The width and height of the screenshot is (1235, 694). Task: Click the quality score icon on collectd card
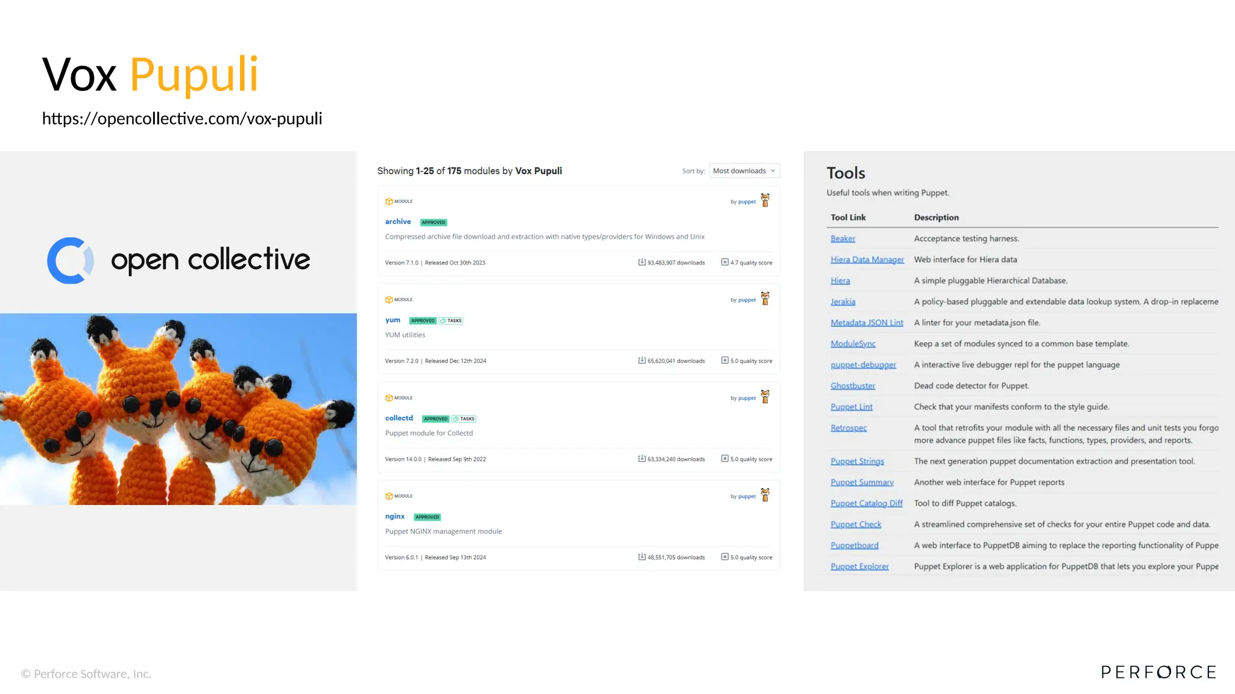(725, 458)
